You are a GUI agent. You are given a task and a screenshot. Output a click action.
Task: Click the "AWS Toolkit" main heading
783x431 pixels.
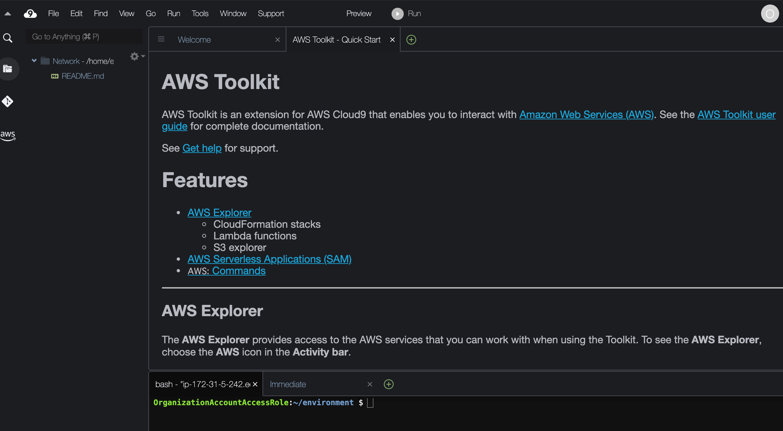pyautogui.click(x=221, y=82)
